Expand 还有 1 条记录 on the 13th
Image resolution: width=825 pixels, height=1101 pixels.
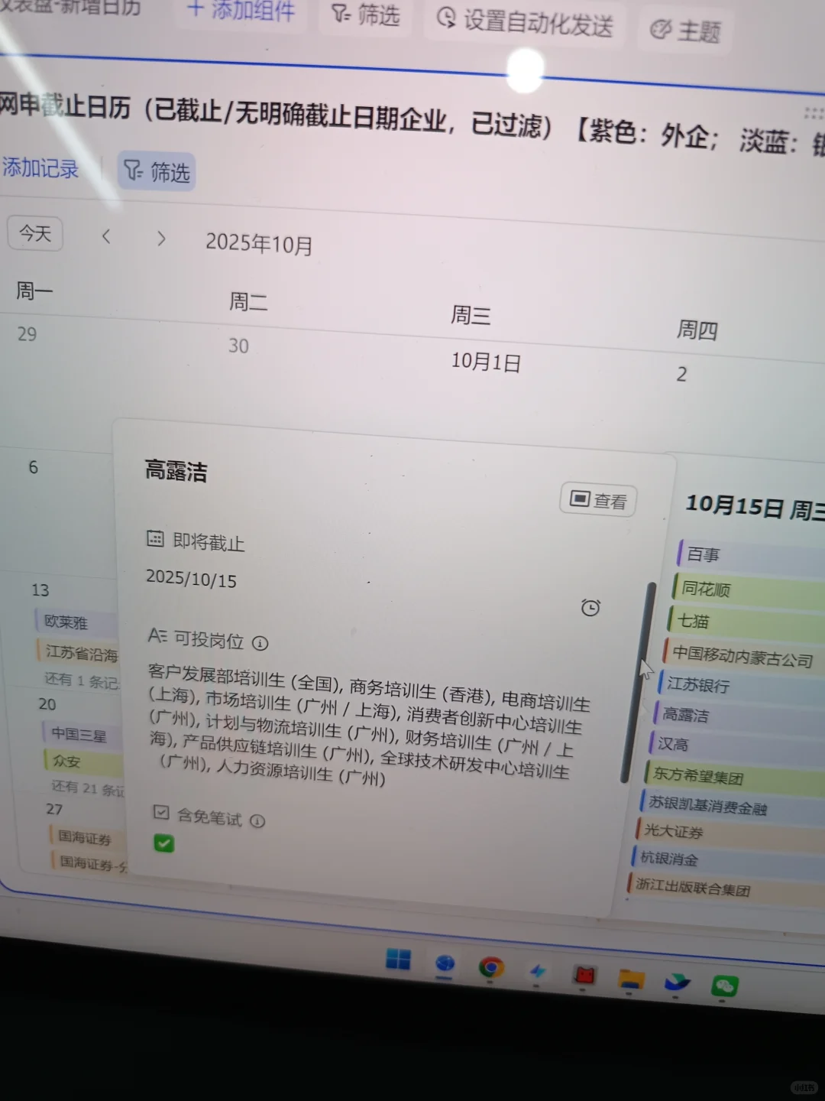pyautogui.click(x=82, y=680)
